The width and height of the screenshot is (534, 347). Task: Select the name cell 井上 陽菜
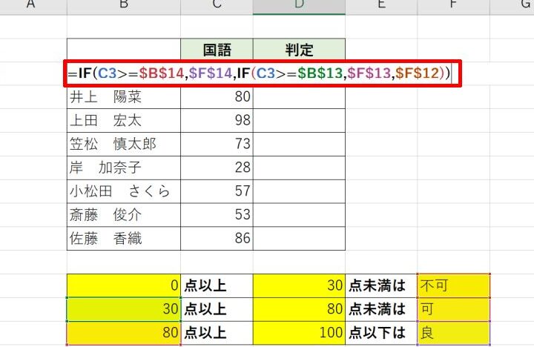(x=124, y=97)
